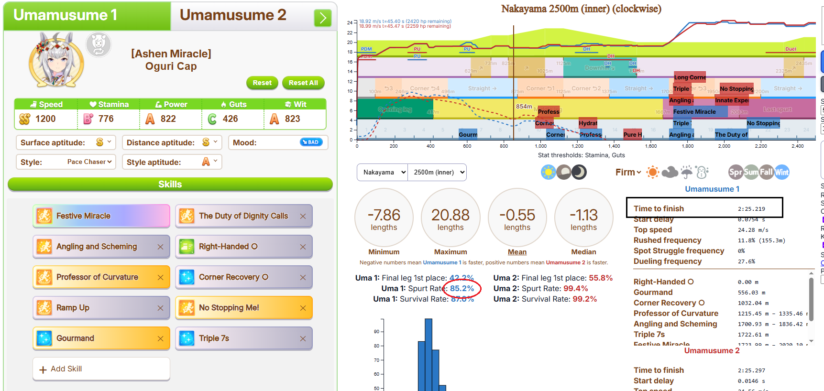
Task: Set weather to rainy with umbrella icon
Action: (x=687, y=172)
